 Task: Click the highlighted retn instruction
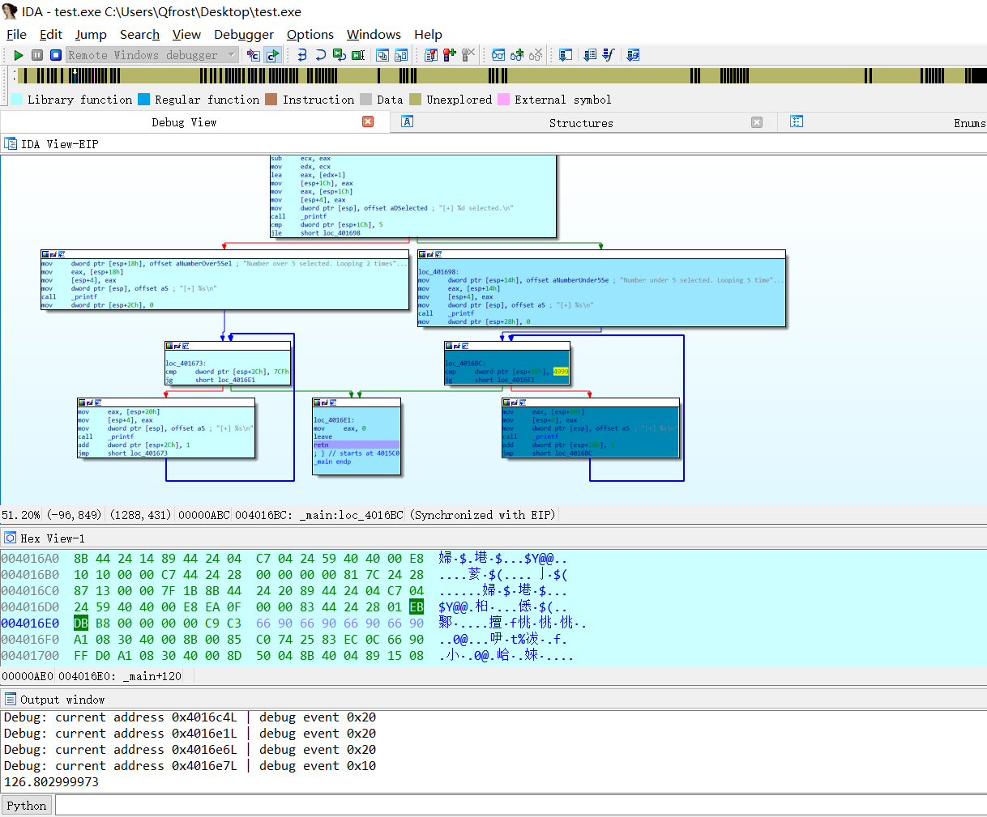(357, 445)
